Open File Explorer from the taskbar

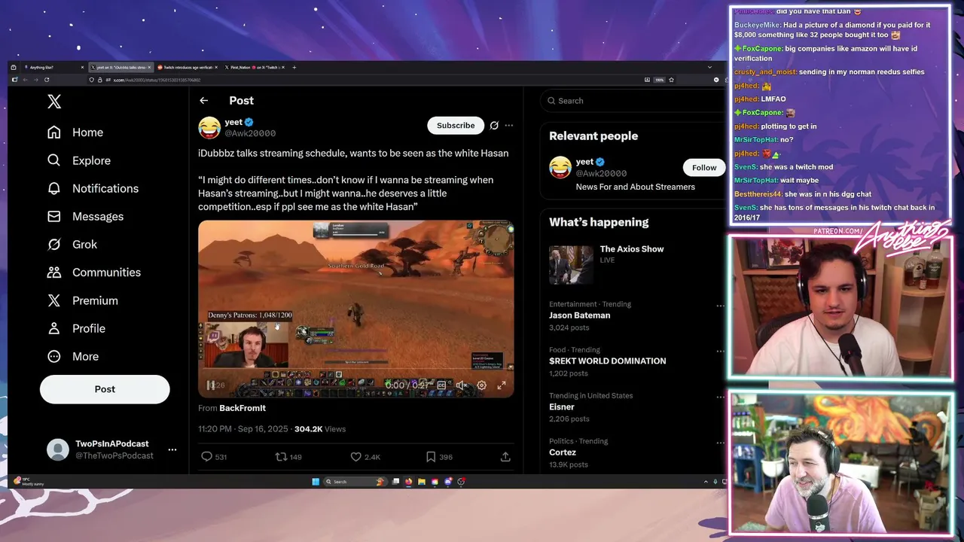click(x=422, y=482)
